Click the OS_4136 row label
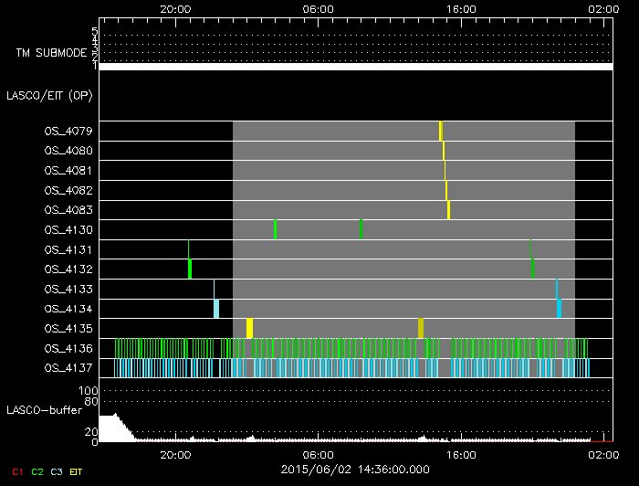Viewport: 639px width, 486px height. tap(68, 348)
